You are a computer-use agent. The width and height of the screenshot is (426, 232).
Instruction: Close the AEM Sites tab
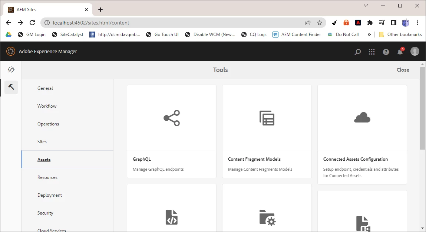86,10
